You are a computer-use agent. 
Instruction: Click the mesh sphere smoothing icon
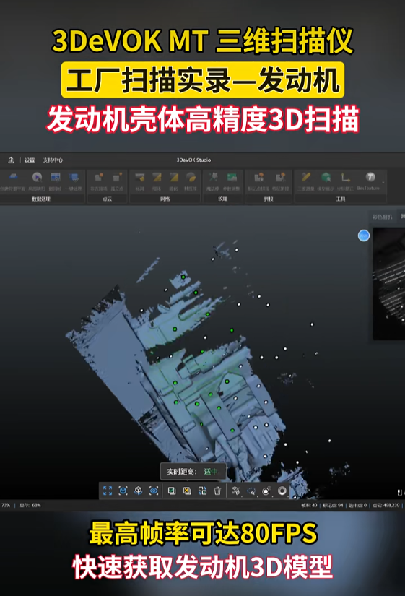191,178
